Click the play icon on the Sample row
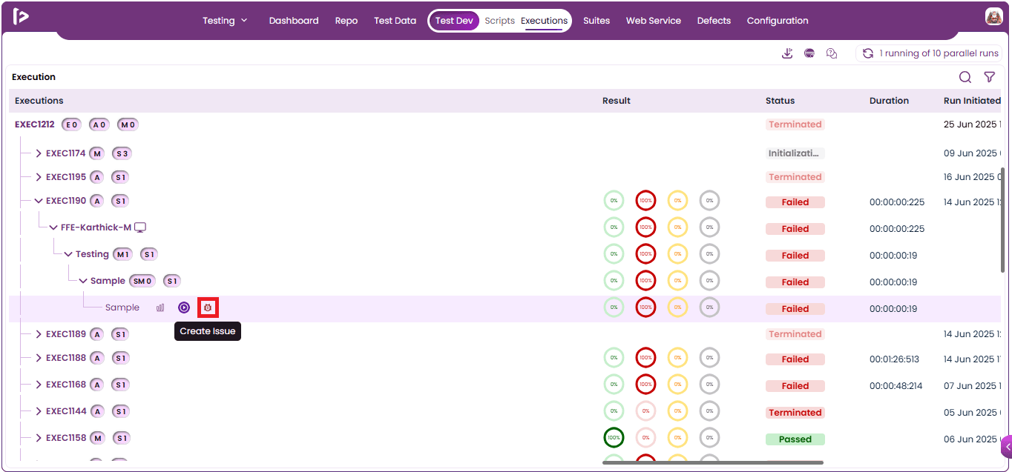1012x472 pixels. pyautogui.click(x=184, y=308)
